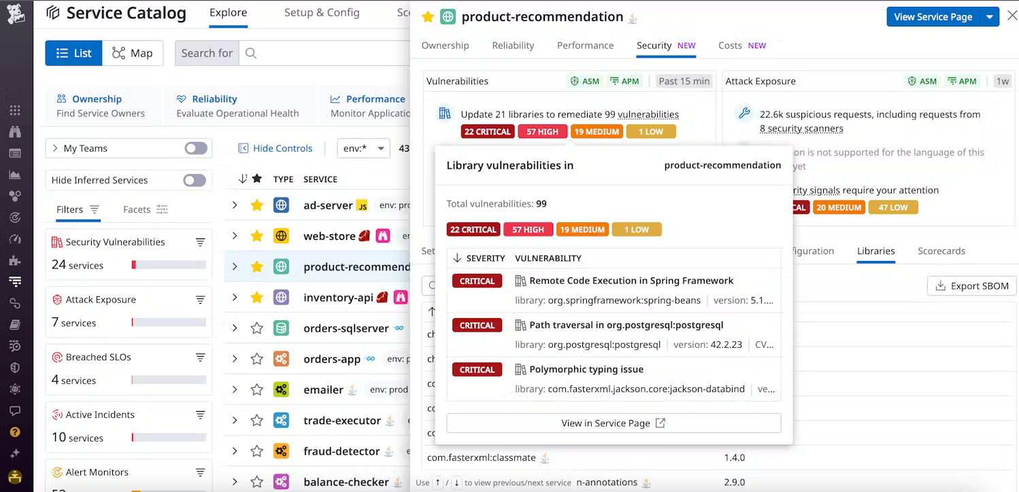Star the emailer service
The height and width of the screenshot is (492, 1019).
coord(256,389)
